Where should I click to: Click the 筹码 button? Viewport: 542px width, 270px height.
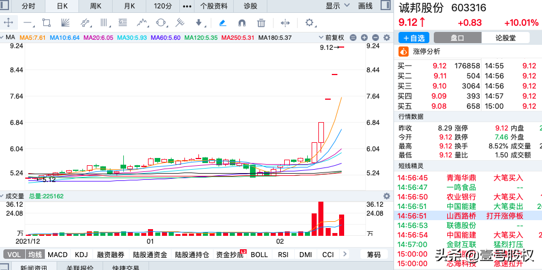coord(374,255)
